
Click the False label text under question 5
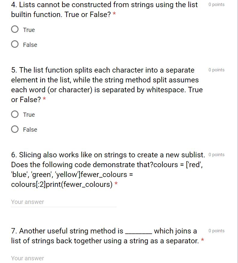30,130
